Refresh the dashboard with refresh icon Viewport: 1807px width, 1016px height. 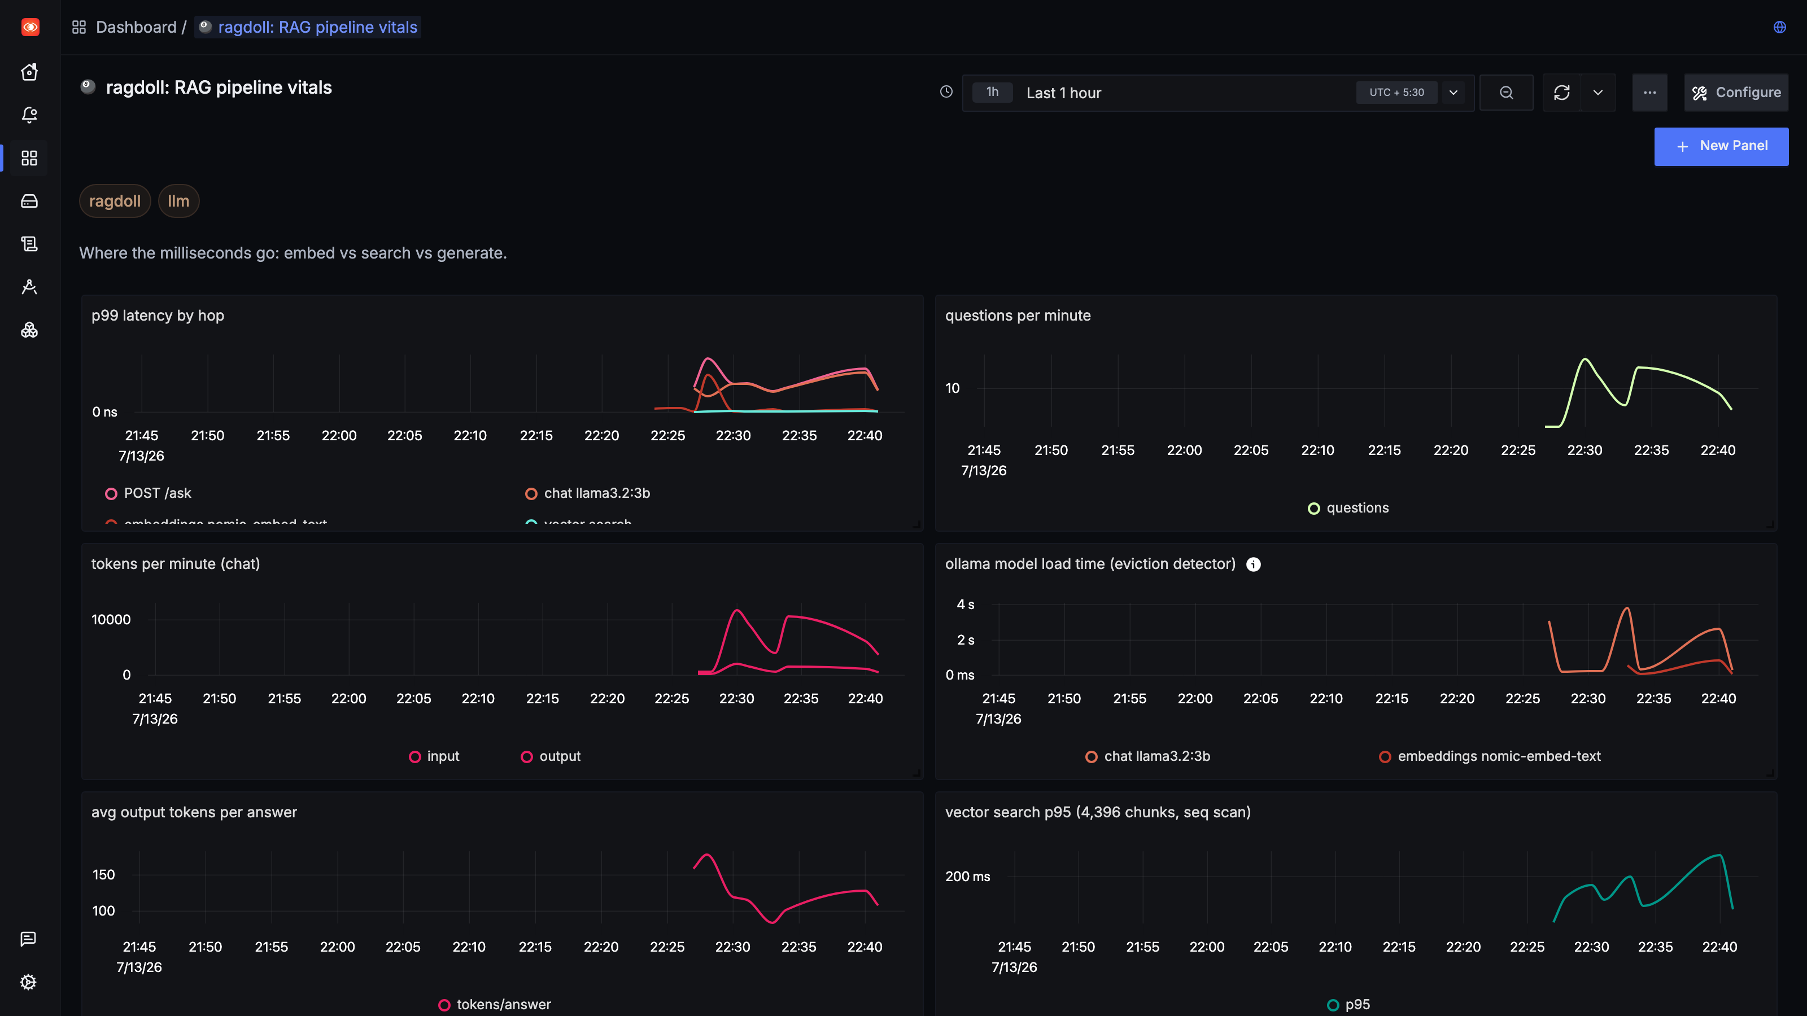(1561, 93)
